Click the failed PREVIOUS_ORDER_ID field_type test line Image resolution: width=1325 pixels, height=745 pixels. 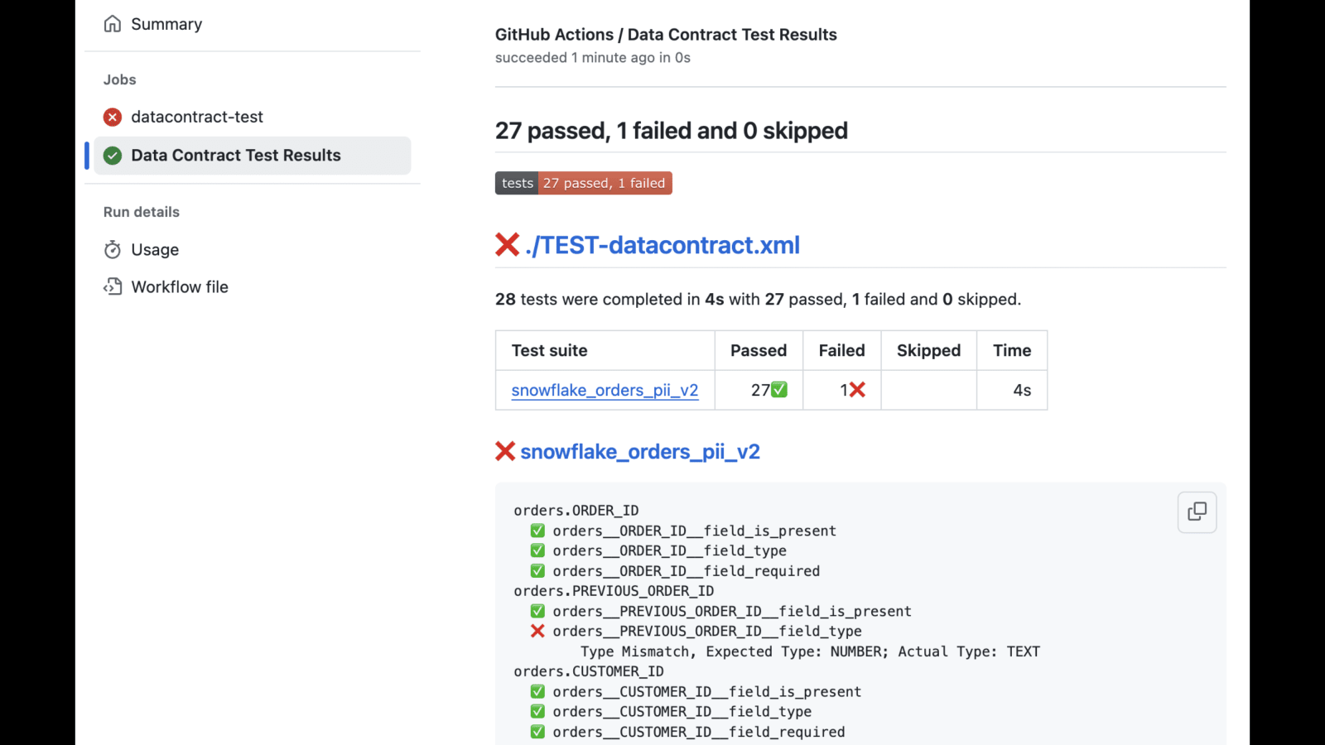706,631
